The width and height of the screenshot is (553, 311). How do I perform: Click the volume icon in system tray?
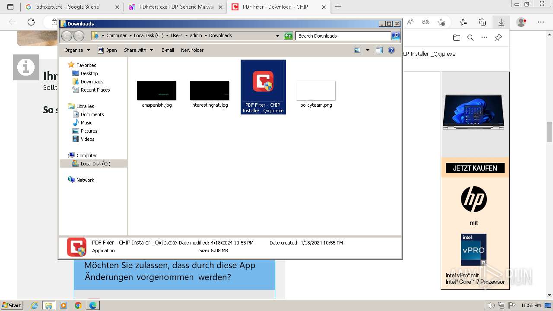tap(491, 305)
